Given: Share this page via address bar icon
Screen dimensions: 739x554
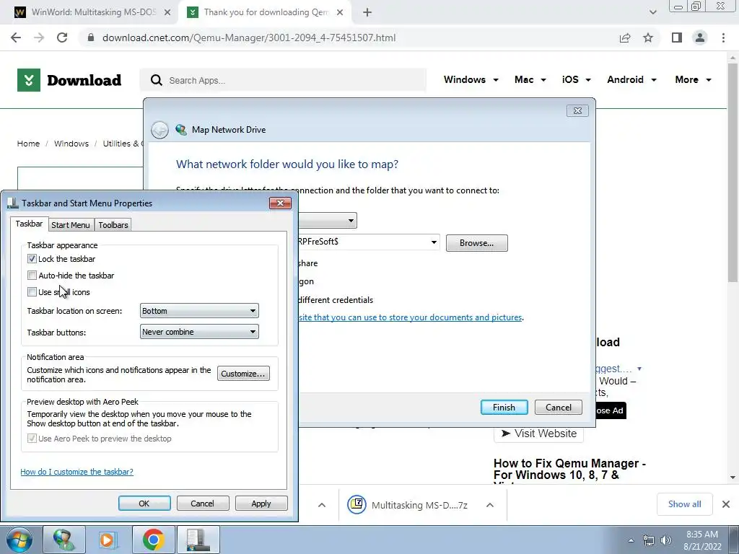Looking at the screenshot, I should click(625, 38).
